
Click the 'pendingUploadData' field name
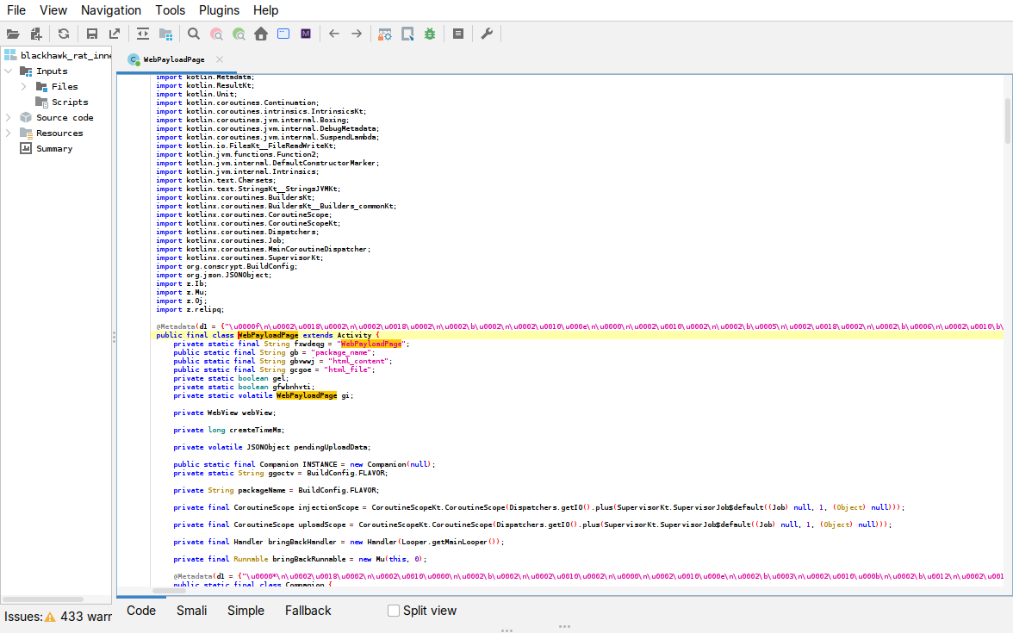tap(331, 447)
